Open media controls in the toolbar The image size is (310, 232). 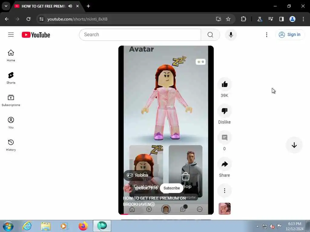pyautogui.click(x=270, y=19)
